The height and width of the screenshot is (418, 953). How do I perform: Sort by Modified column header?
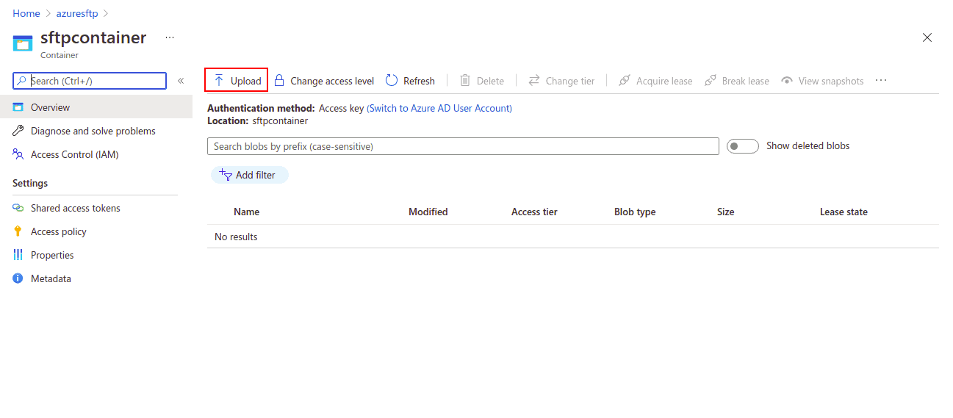tap(428, 212)
